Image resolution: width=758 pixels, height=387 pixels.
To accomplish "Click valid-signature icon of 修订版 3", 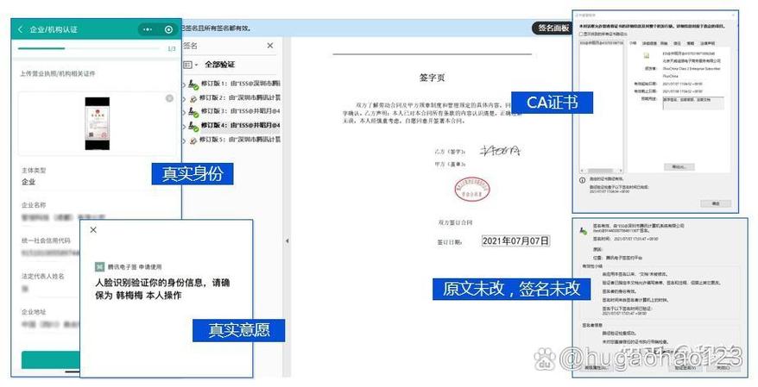I will tap(193, 112).
